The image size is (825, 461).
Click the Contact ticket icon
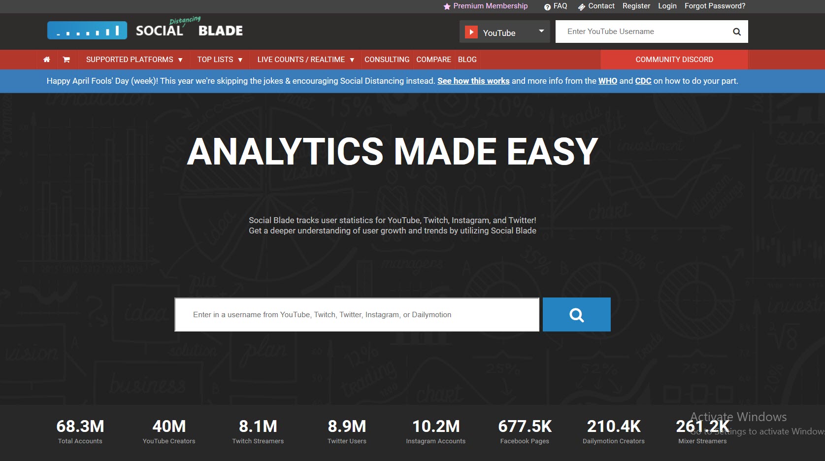click(x=582, y=7)
